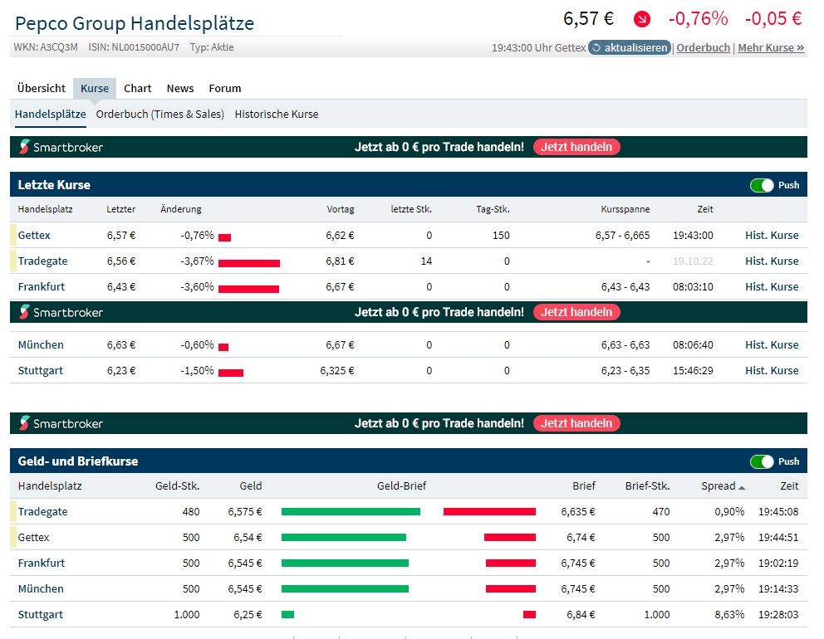Open the News tab
Image resolution: width=824 pixels, height=639 pixels.
180,88
